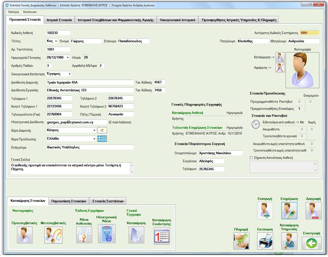Viewport: 328px width, 257px height.
Task: Expand the Τίτλος dropdown showing Κος
Action: click(56, 41)
